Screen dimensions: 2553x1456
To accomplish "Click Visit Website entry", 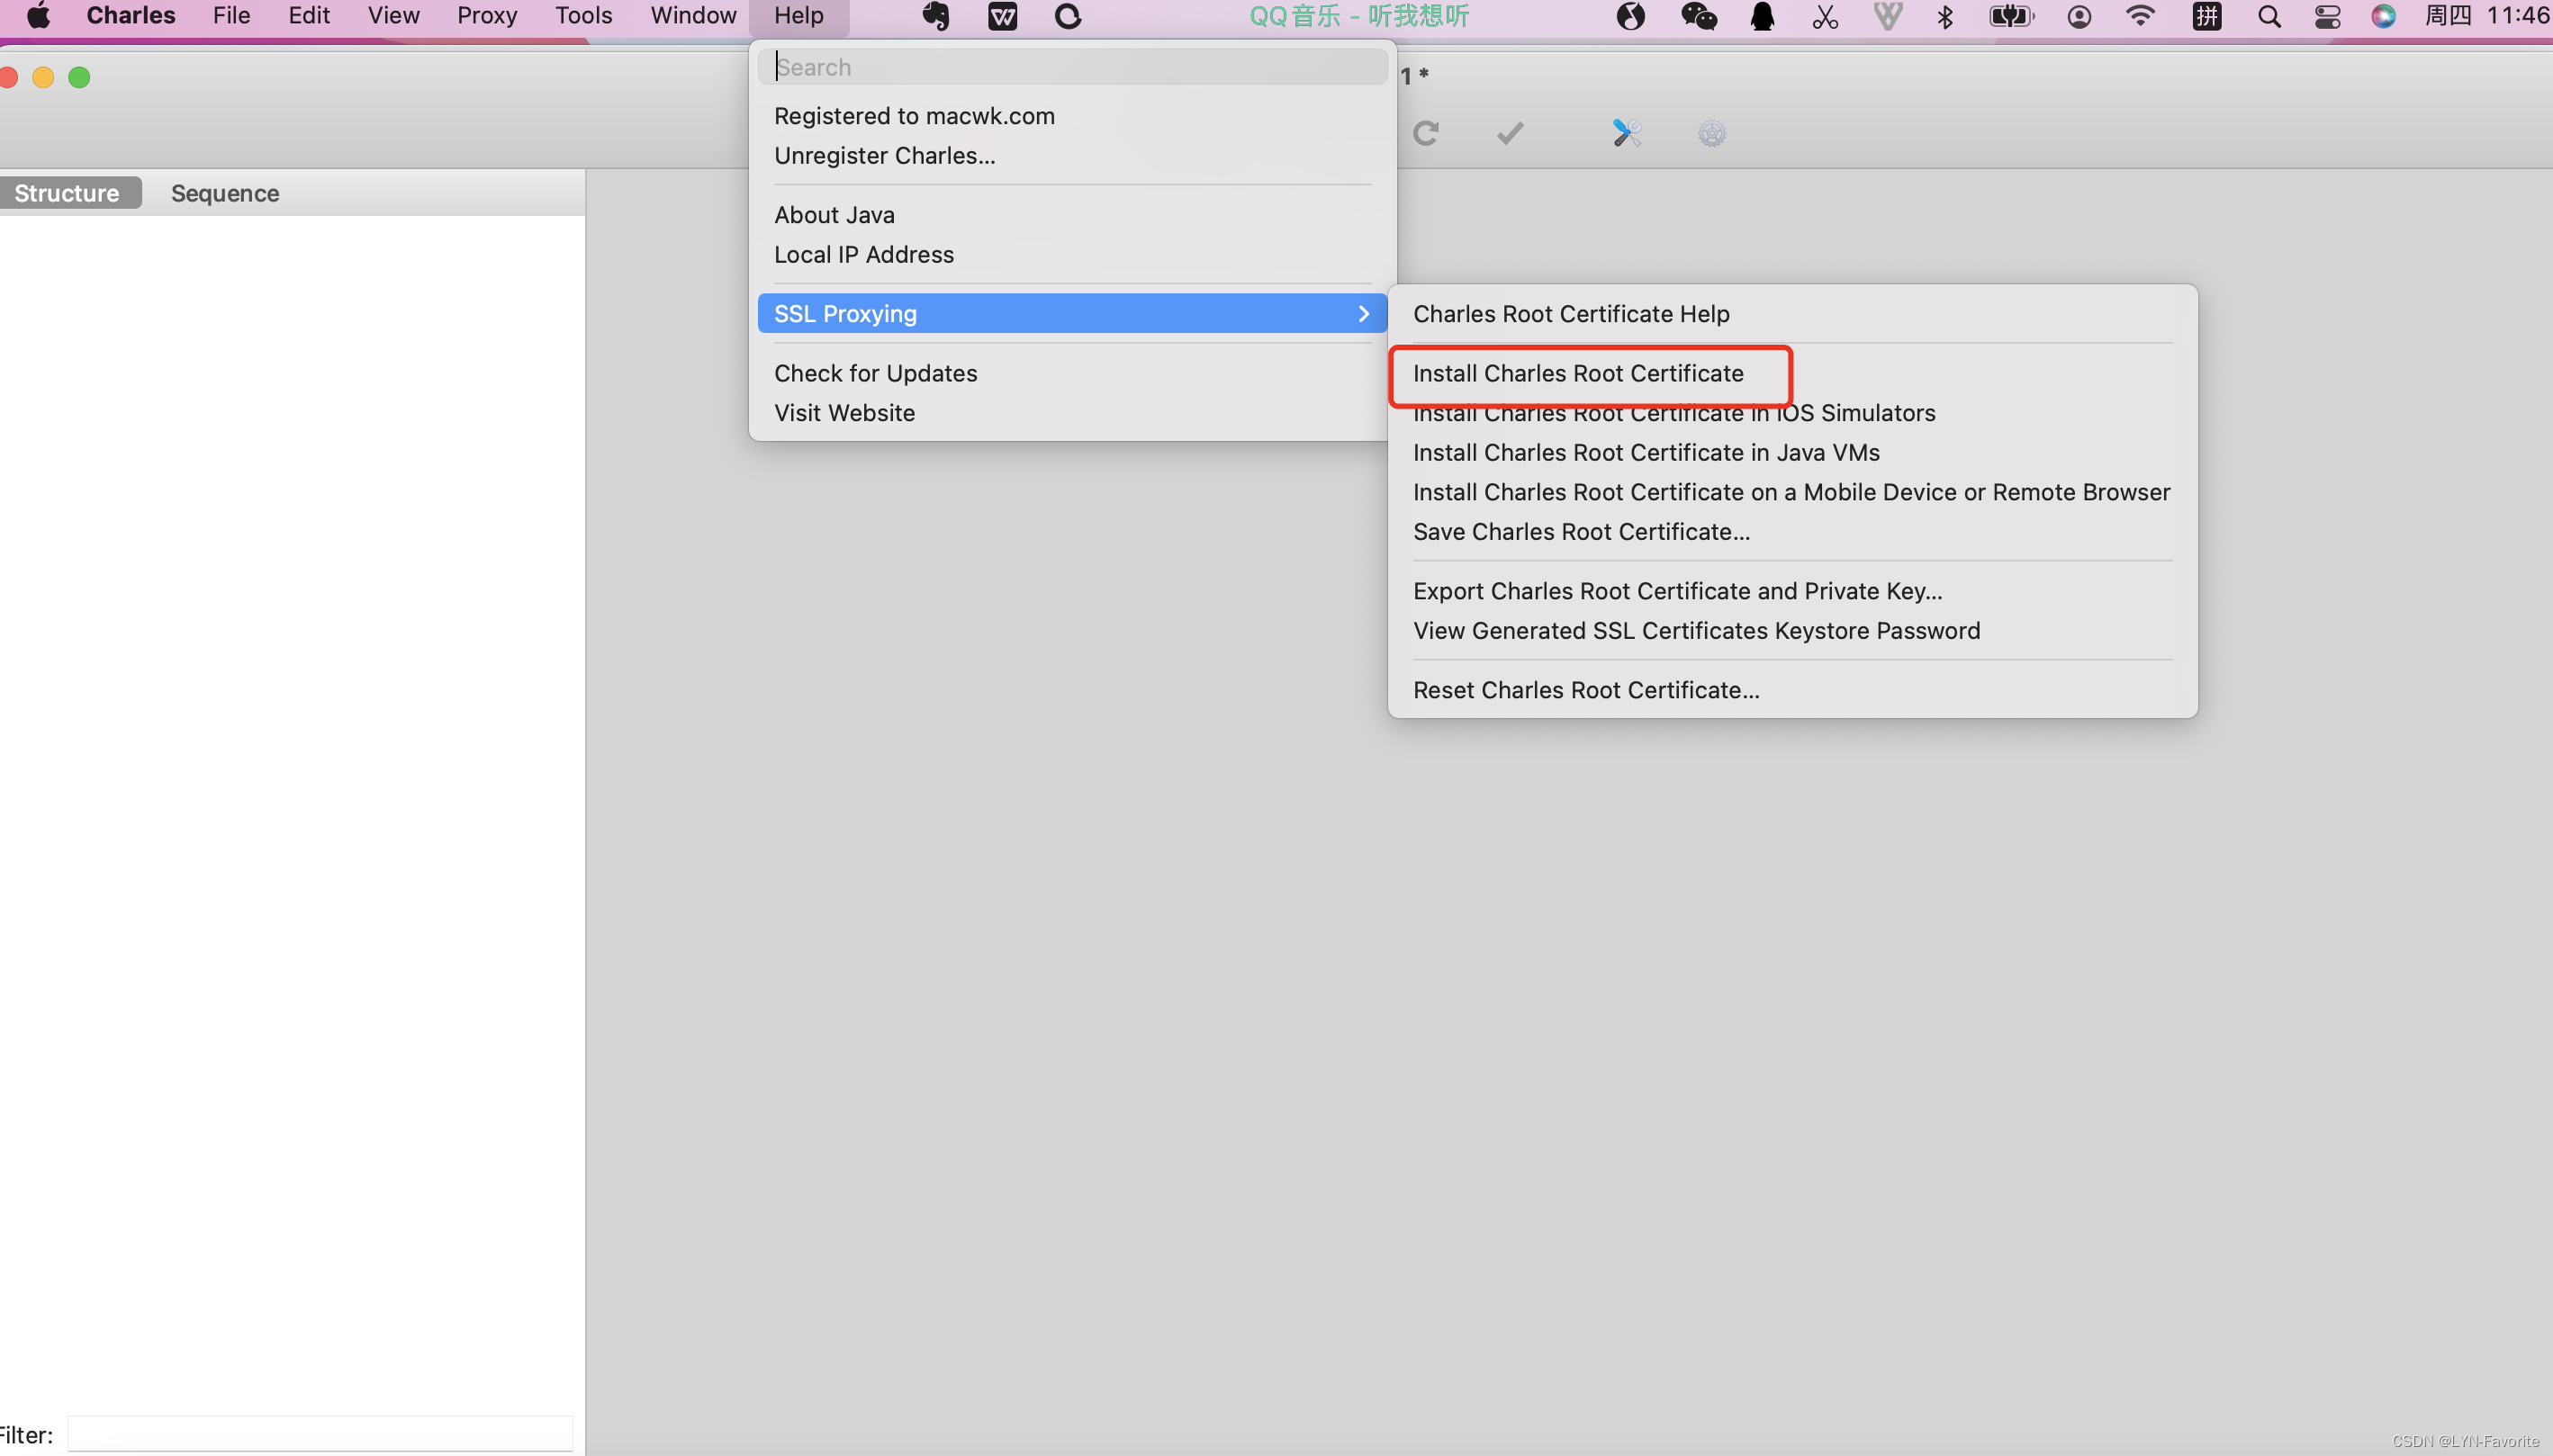I will click(x=844, y=413).
